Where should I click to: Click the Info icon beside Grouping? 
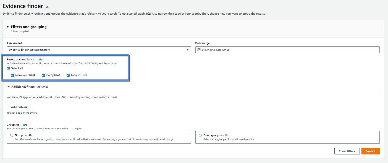click(25, 125)
